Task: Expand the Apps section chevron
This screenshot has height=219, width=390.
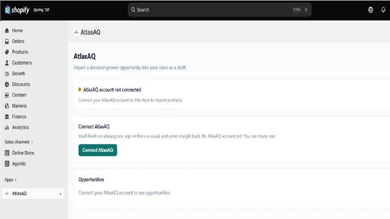Action: click(16, 180)
